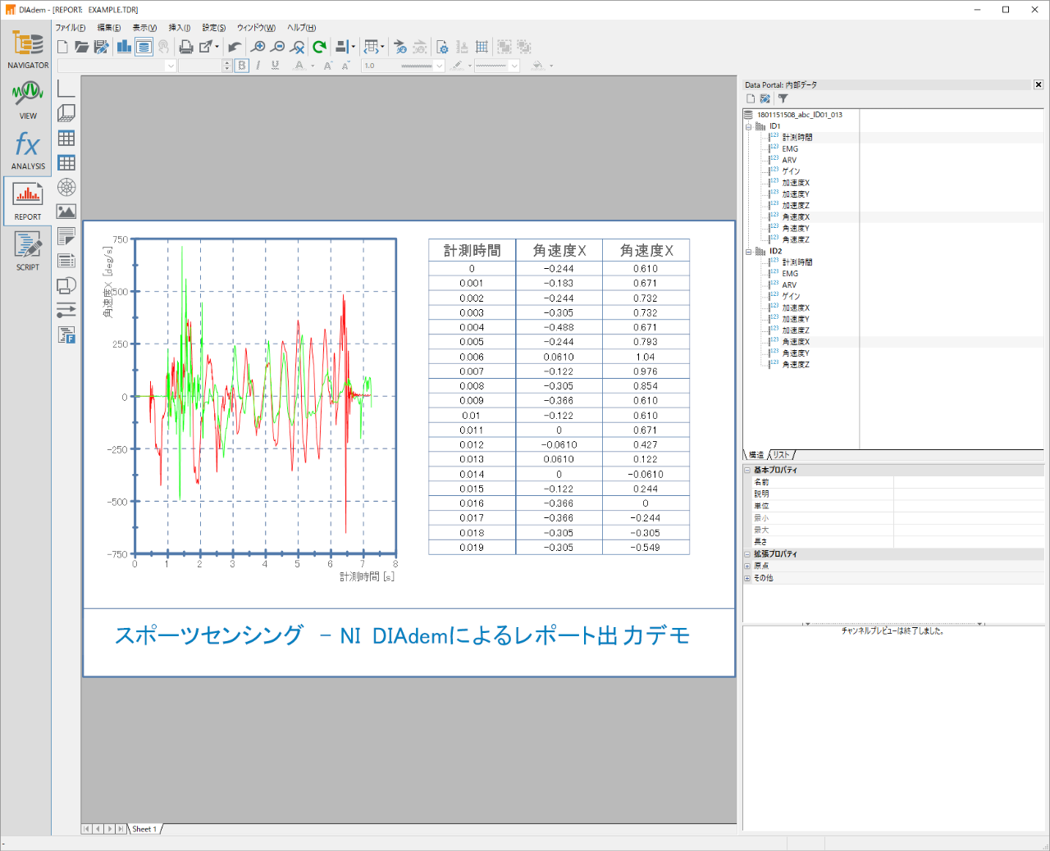Click the zoom out magnifier icon
Screen dimensions: 1050x851
point(278,47)
